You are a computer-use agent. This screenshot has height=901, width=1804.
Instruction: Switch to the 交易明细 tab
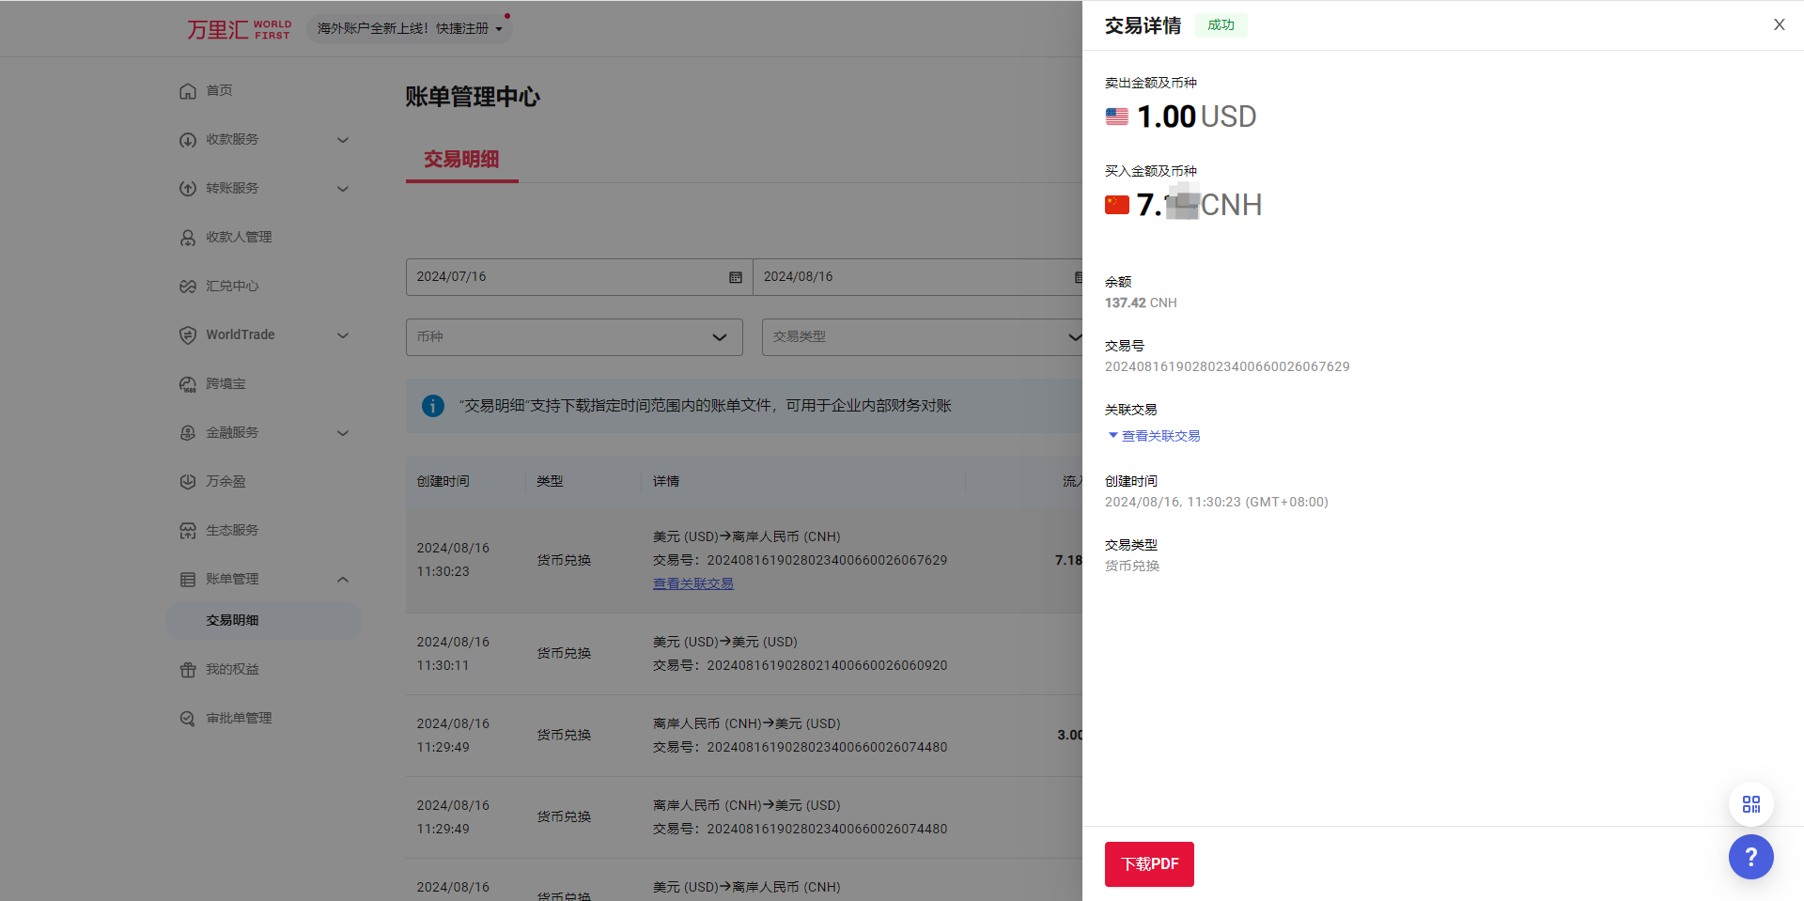[x=461, y=160]
